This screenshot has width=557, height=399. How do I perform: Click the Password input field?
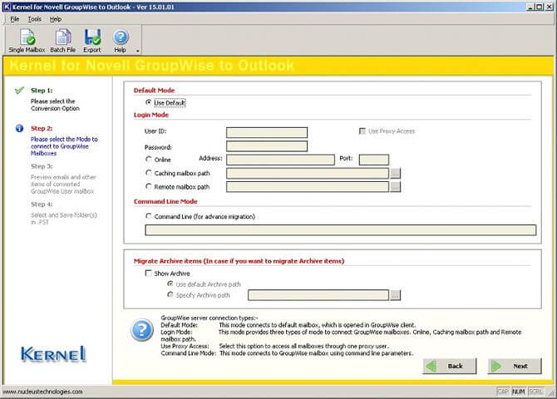[x=267, y=146]
